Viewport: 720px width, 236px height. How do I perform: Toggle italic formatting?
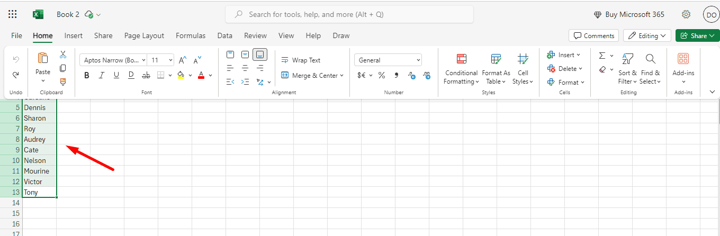tap(102, 75)
